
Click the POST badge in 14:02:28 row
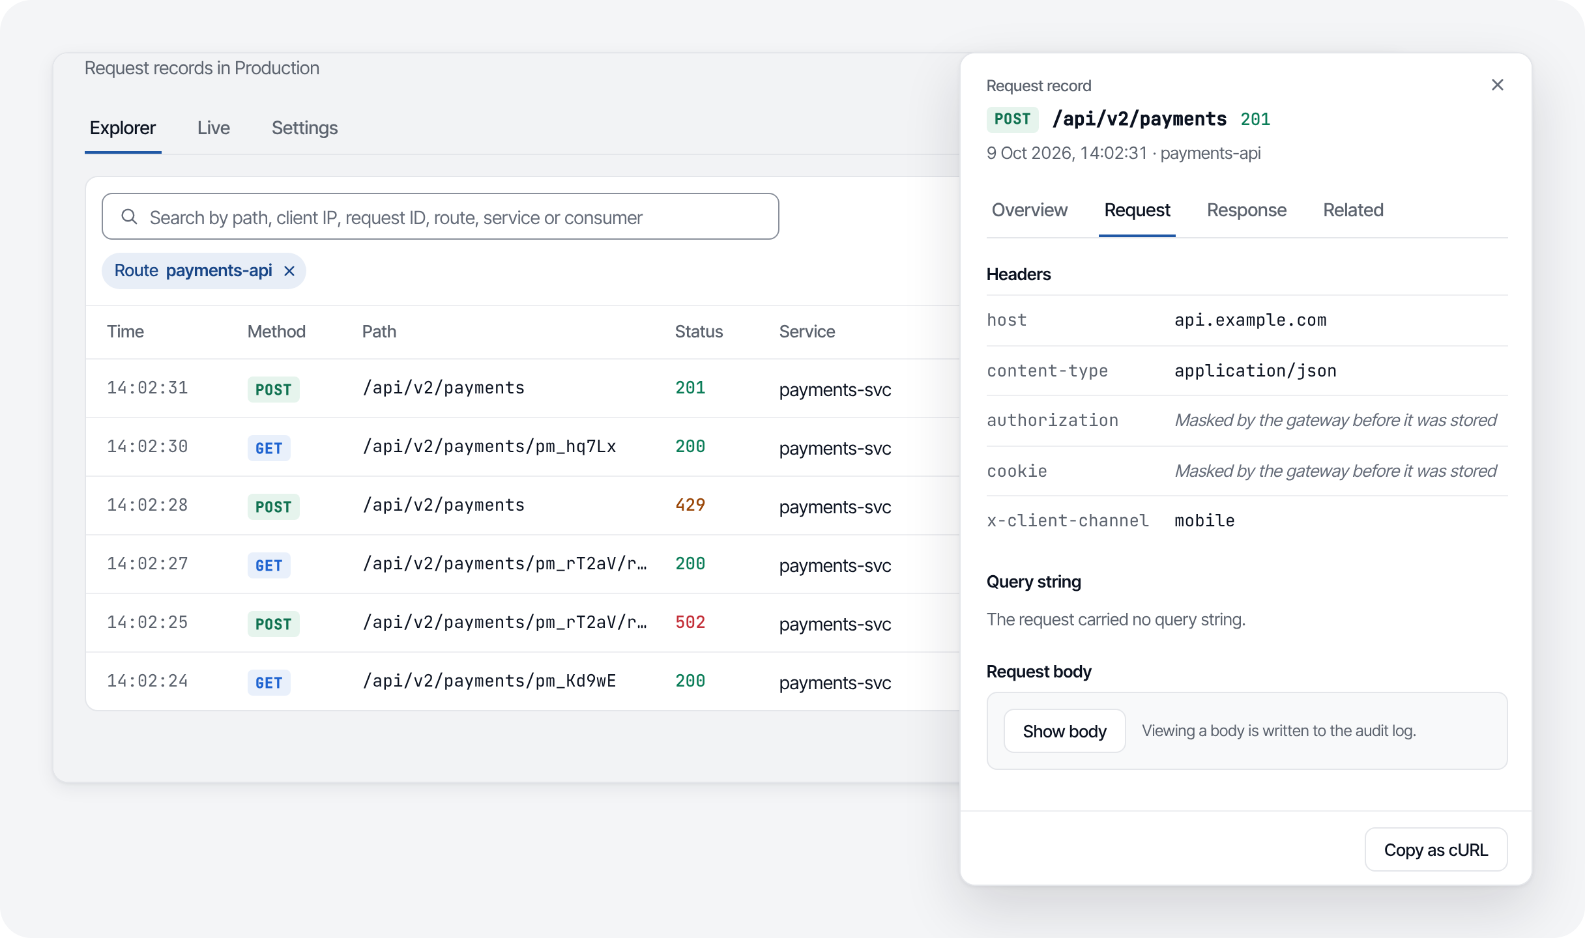coord(273,507)
